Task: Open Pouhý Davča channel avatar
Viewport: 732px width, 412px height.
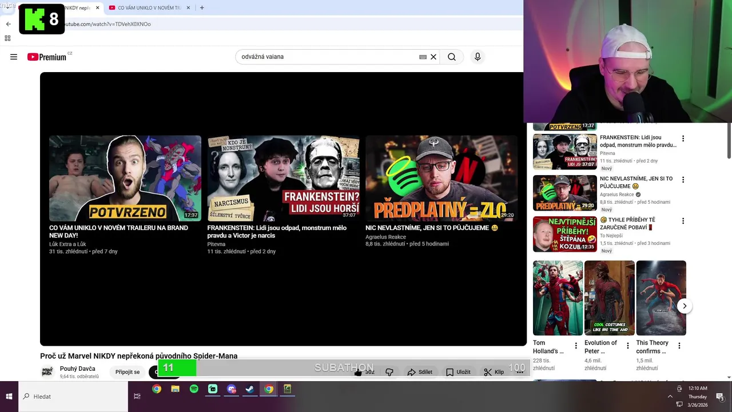Action: (x=47, y=372)
